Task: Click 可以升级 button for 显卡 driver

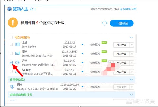Action: (122, 54)
